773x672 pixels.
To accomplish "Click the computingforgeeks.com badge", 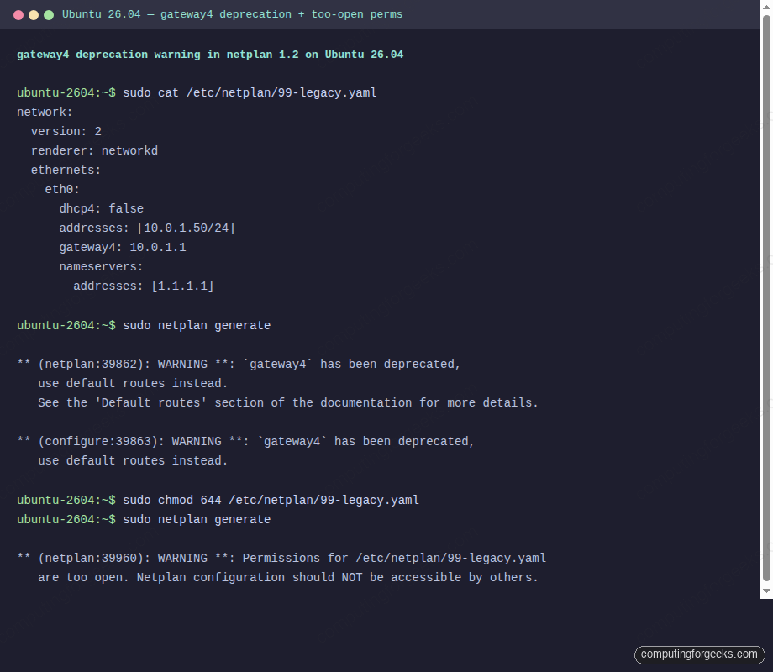I will pos(699,654).
